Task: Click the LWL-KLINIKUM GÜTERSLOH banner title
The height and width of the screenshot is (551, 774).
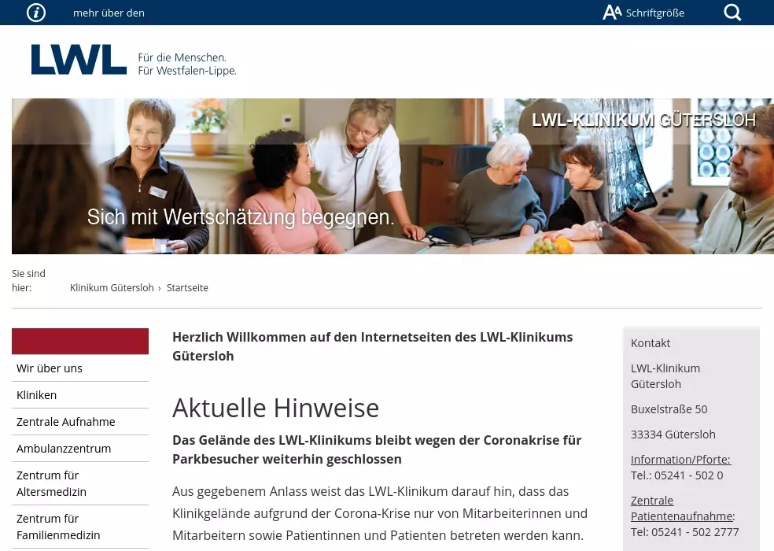Action: tap(643, 120)
